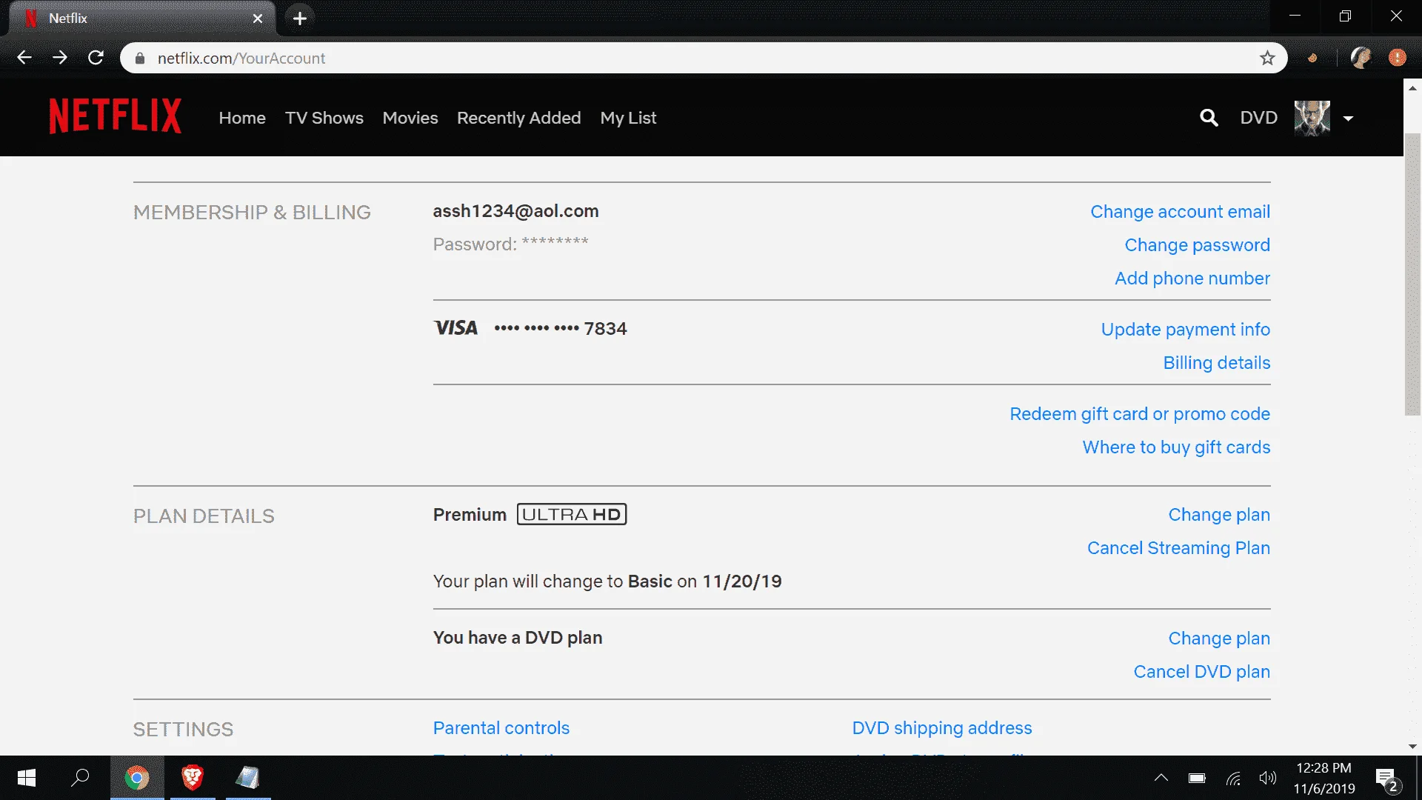This screenshot has width=1422, height=800.
Task: Switch to Chrome in the taskbar
Action: [x=137, y=778]
